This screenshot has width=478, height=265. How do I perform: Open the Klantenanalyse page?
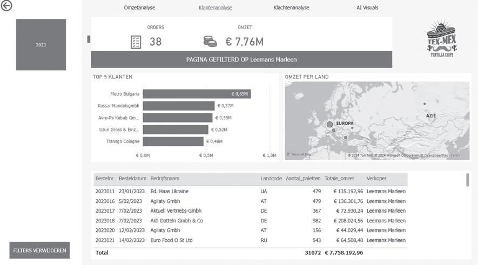point(215,8)
